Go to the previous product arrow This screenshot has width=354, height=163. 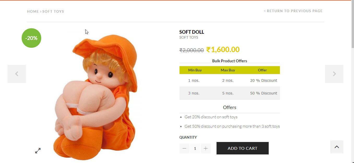coord(17,74)
